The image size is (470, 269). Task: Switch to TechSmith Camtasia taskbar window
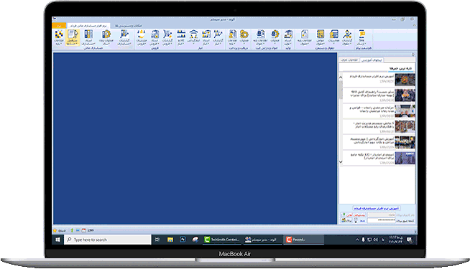pyautogui.click(x=222, y=240)
